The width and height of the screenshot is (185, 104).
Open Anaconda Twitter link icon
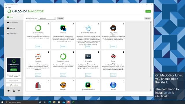click(8, 91)
